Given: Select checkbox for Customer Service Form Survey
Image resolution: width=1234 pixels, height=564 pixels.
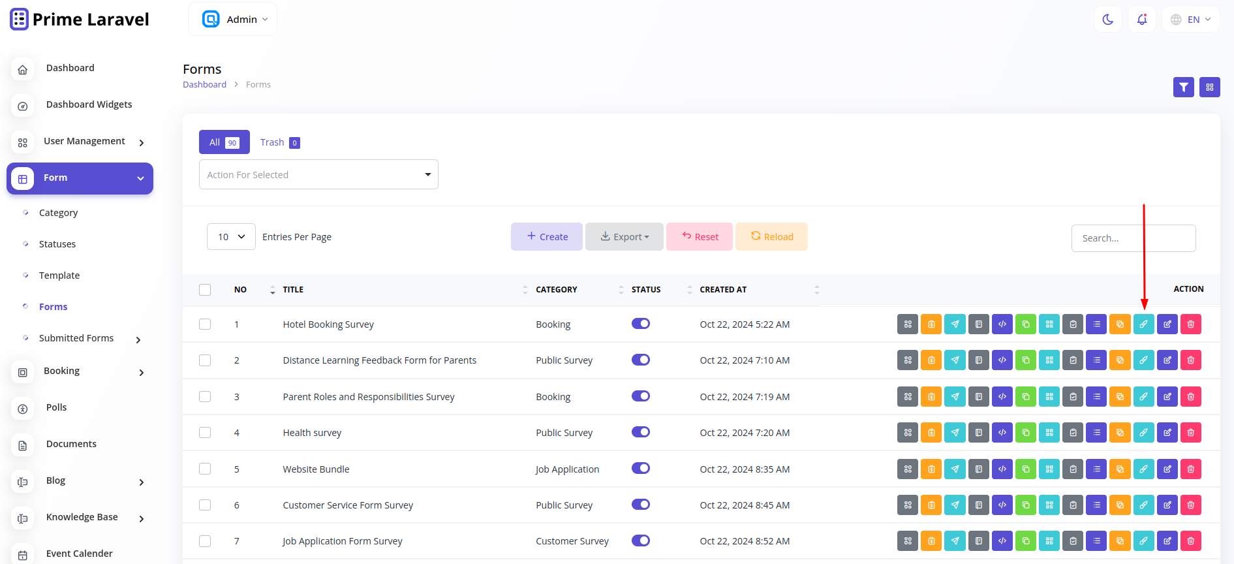Looking at the screenshot, I should [205, 505].
